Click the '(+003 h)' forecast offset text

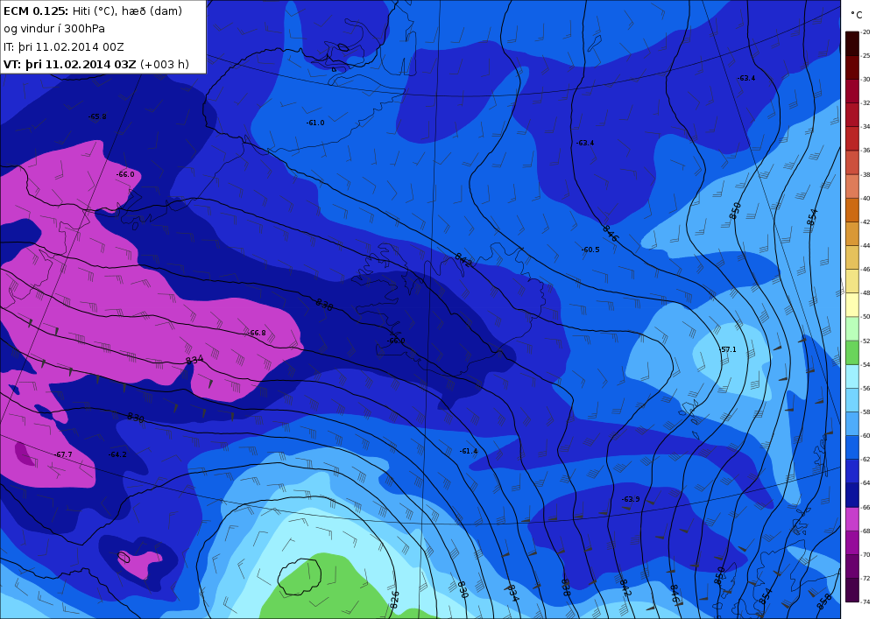(165, 64)
